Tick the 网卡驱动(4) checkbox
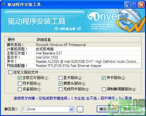This screenshot has width=146, height=116. [20, 83]
